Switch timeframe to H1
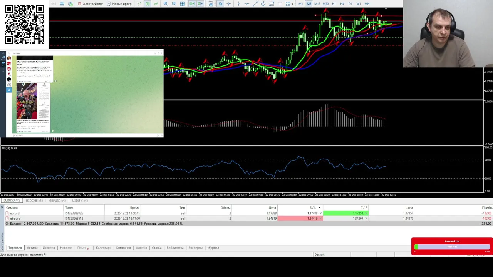This screenshot has width=493, height=277. click(334, 3)
